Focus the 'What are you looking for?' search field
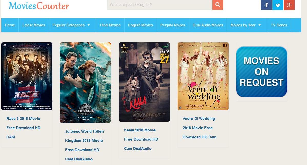 tap(160, 5)
